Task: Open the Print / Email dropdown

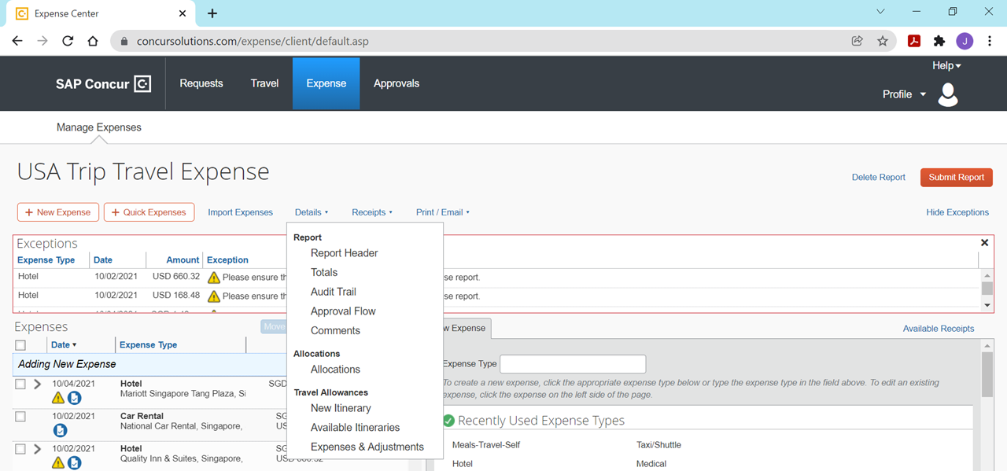Action: pos(443,212)
